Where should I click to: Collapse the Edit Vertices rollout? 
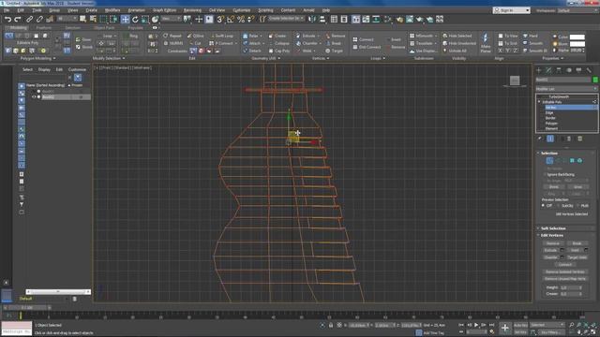[552, 235]
